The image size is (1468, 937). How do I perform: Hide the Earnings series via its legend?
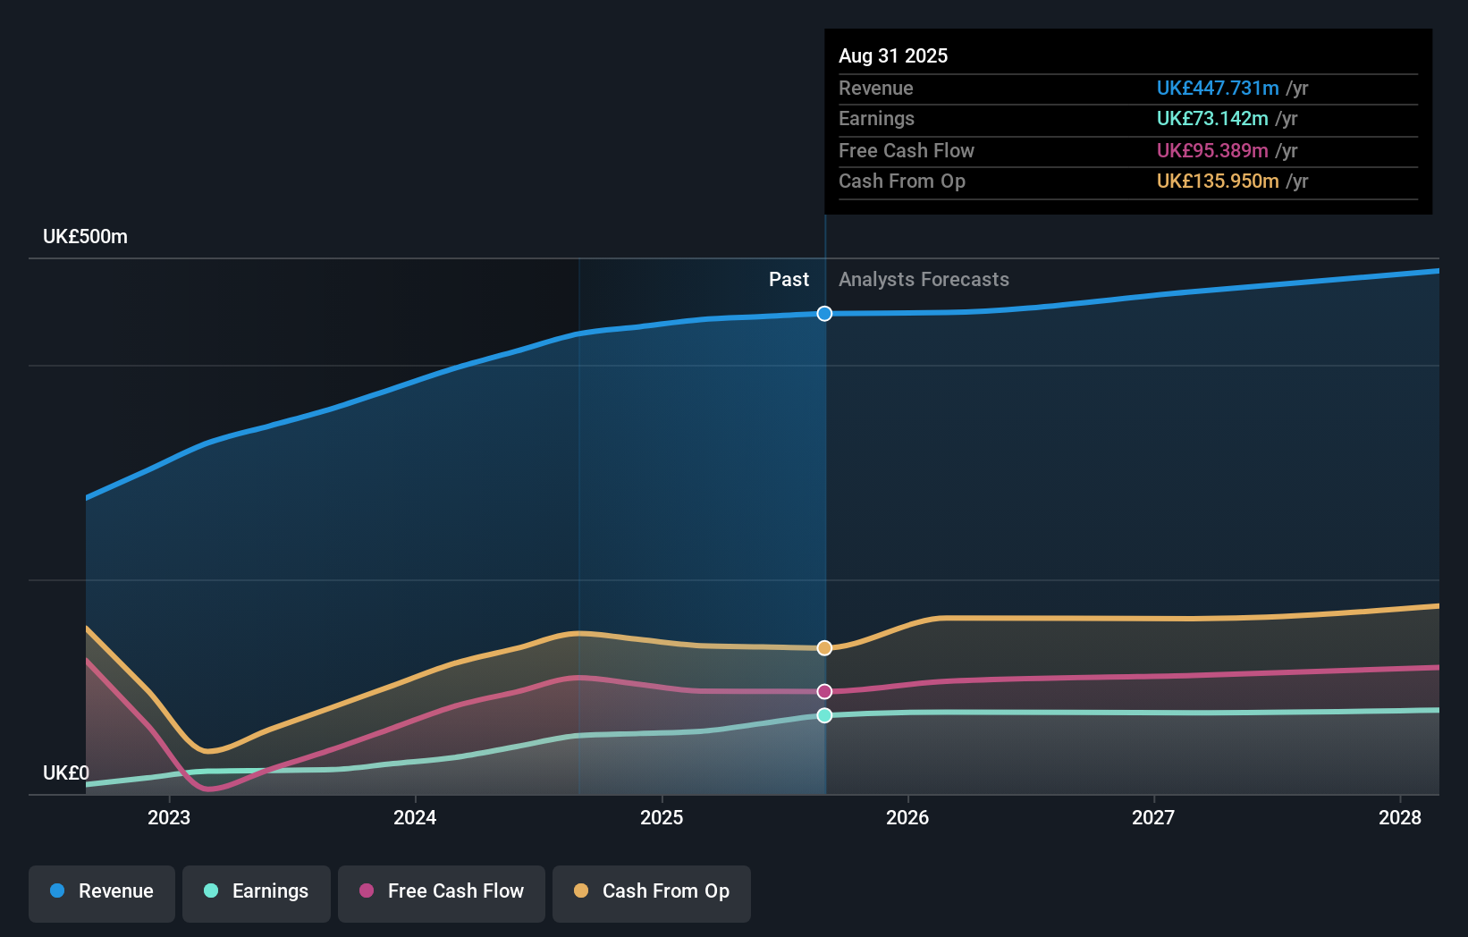click(x=256, y=891)
